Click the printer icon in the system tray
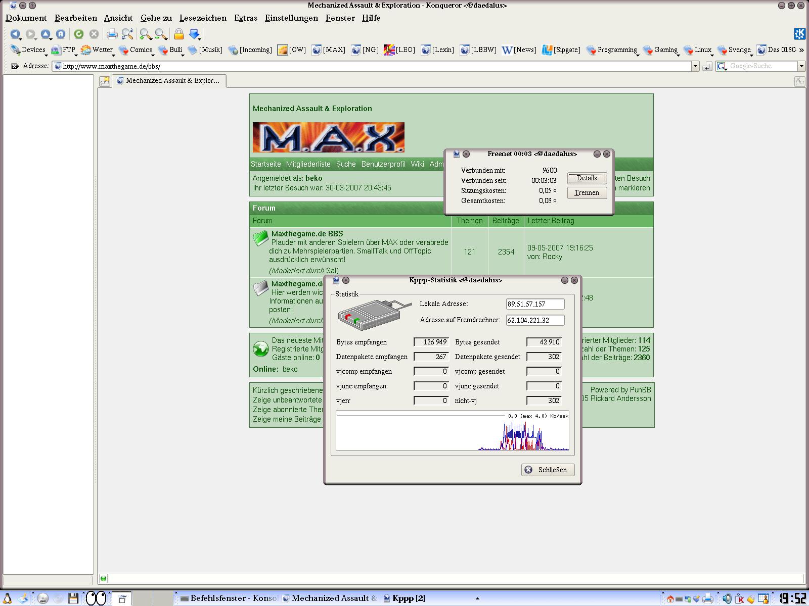 click(708, 599)
